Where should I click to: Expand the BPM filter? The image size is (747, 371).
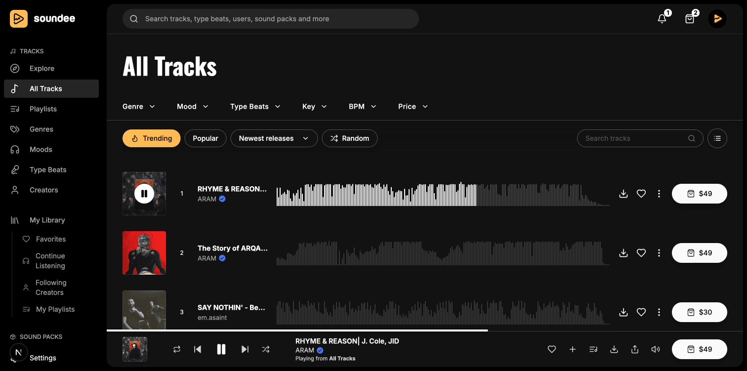[362, 106]
